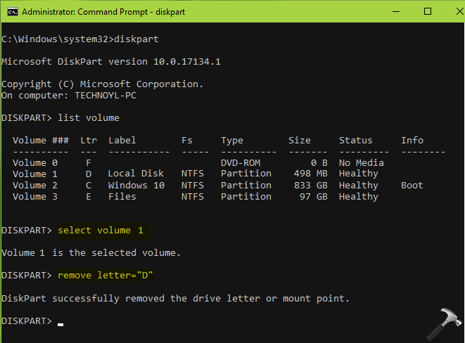Click the 'No Media' status text
Viewport: 465px width, 343px height.
coord(361,162)
